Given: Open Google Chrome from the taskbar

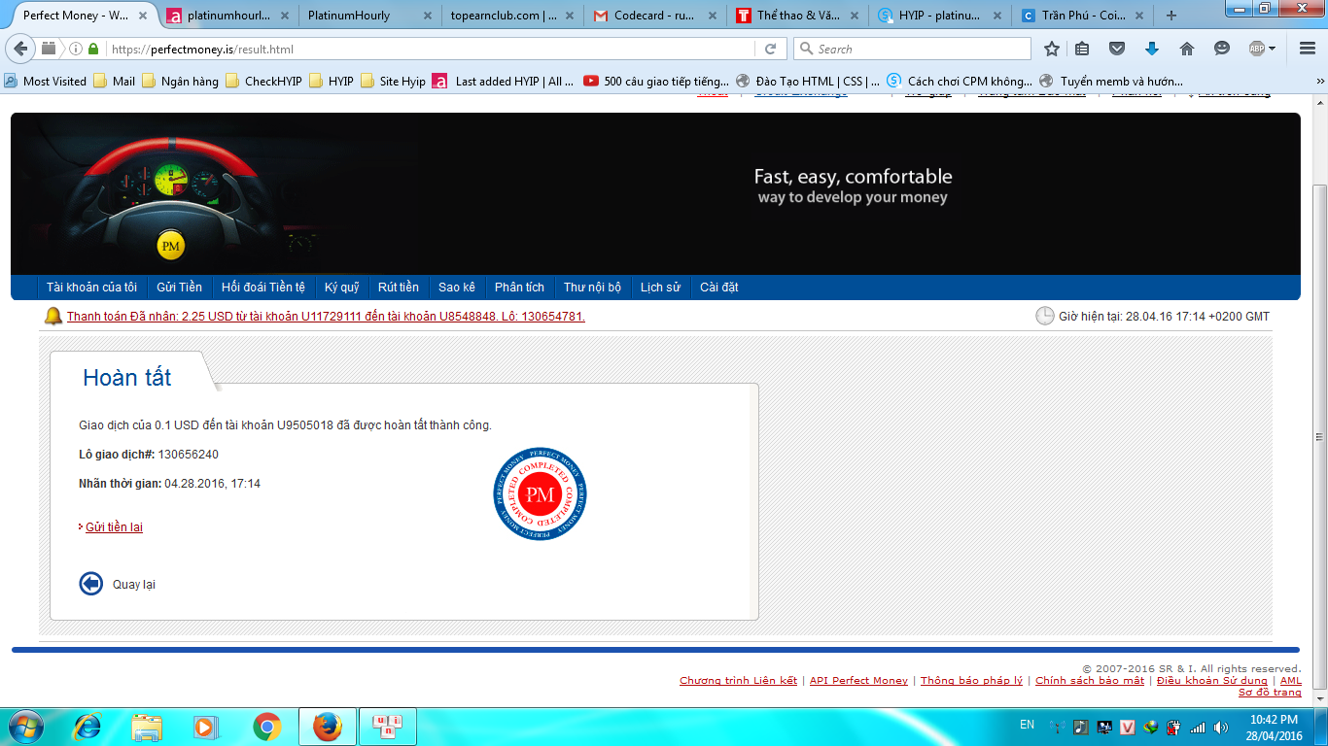Looking at the screenshot, I should [266, 727].
